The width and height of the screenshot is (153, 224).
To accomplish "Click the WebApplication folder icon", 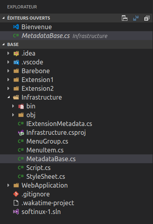I will [16, 185].
